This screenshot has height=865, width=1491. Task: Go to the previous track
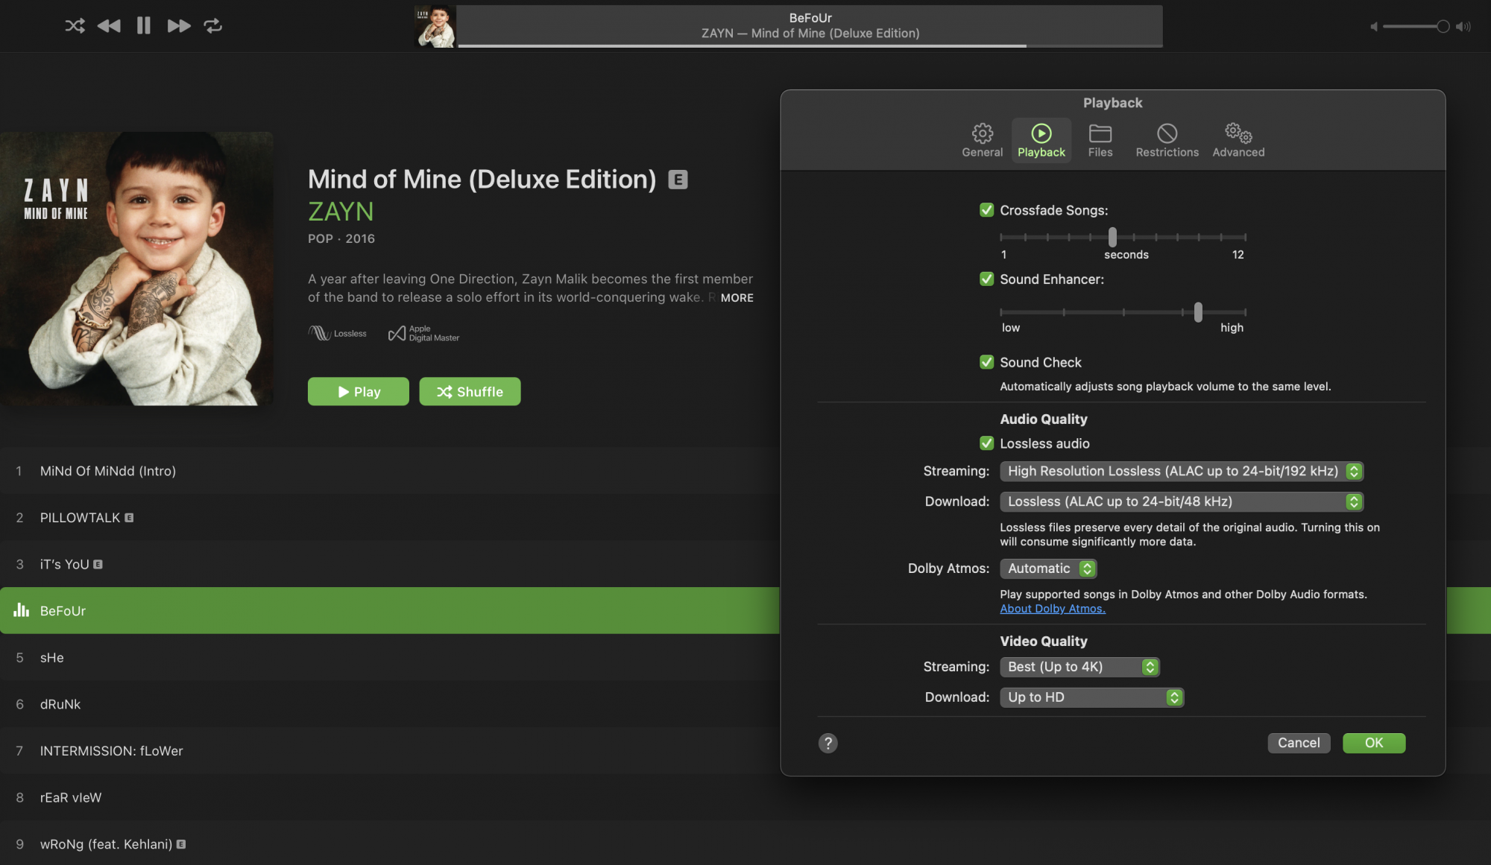109,26
